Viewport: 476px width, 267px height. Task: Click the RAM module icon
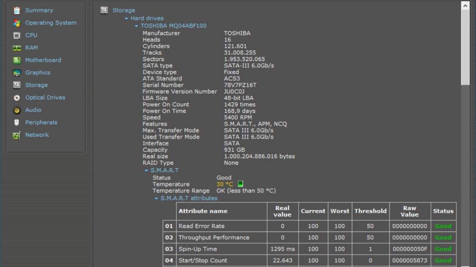point(17,48)
